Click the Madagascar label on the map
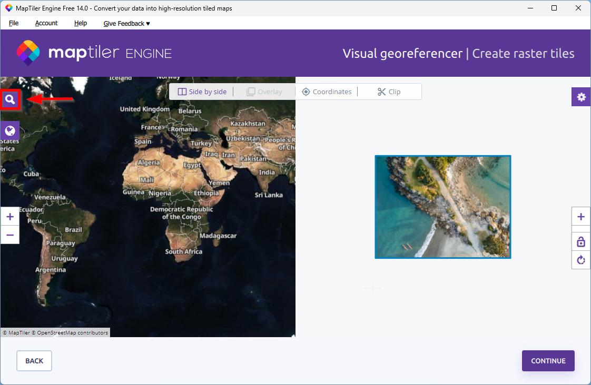 coord(218,236)
